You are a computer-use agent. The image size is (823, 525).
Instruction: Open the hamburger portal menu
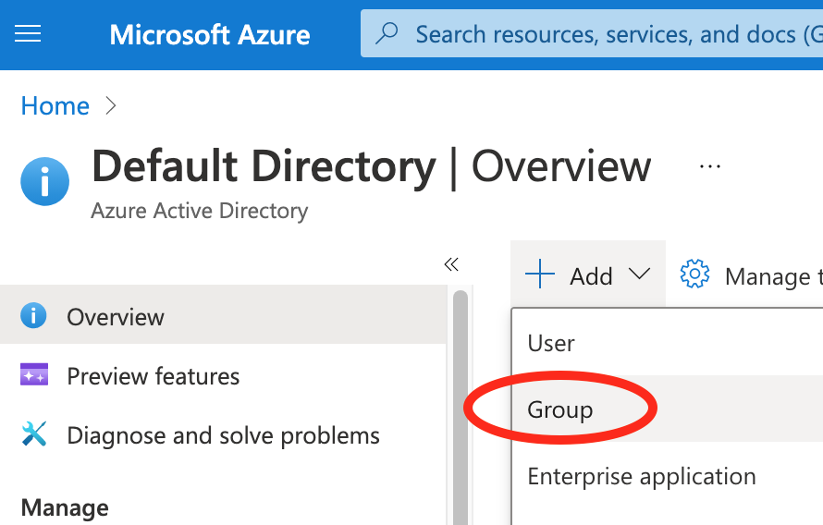[28, 34]
